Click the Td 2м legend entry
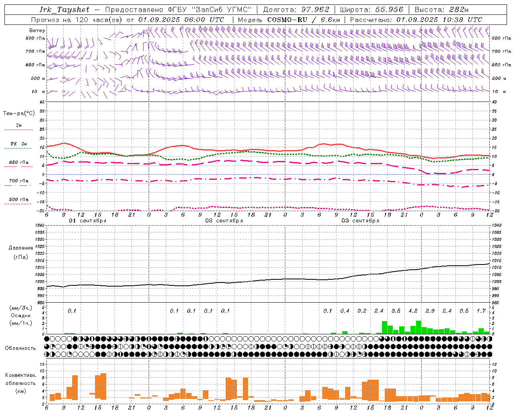 [19, 144]
